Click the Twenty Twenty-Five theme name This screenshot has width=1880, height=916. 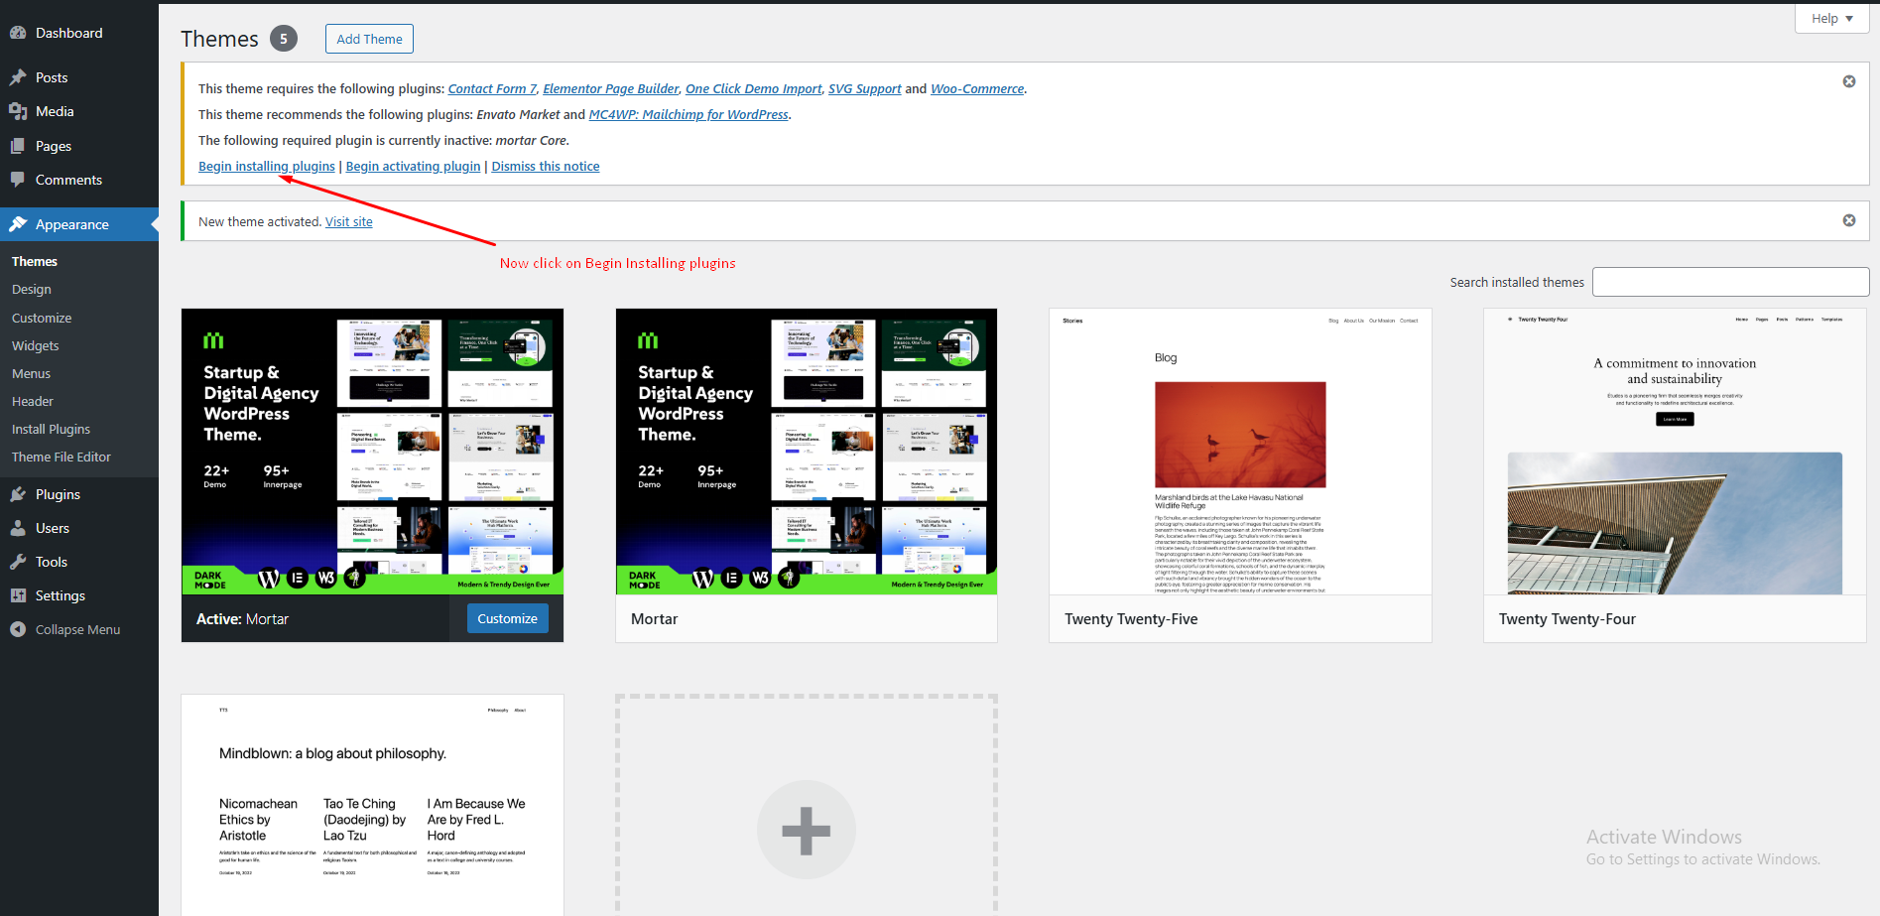tap(1131, 618)
